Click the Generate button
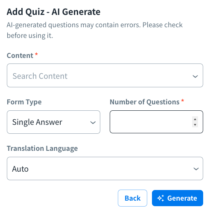The image size is (210, 213). pyautogui.click(x=178, y=198)
